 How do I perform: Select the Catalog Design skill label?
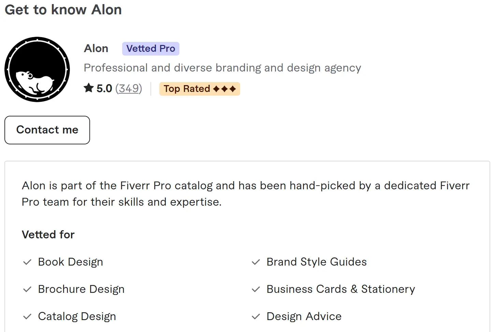(x=77, y=316)
